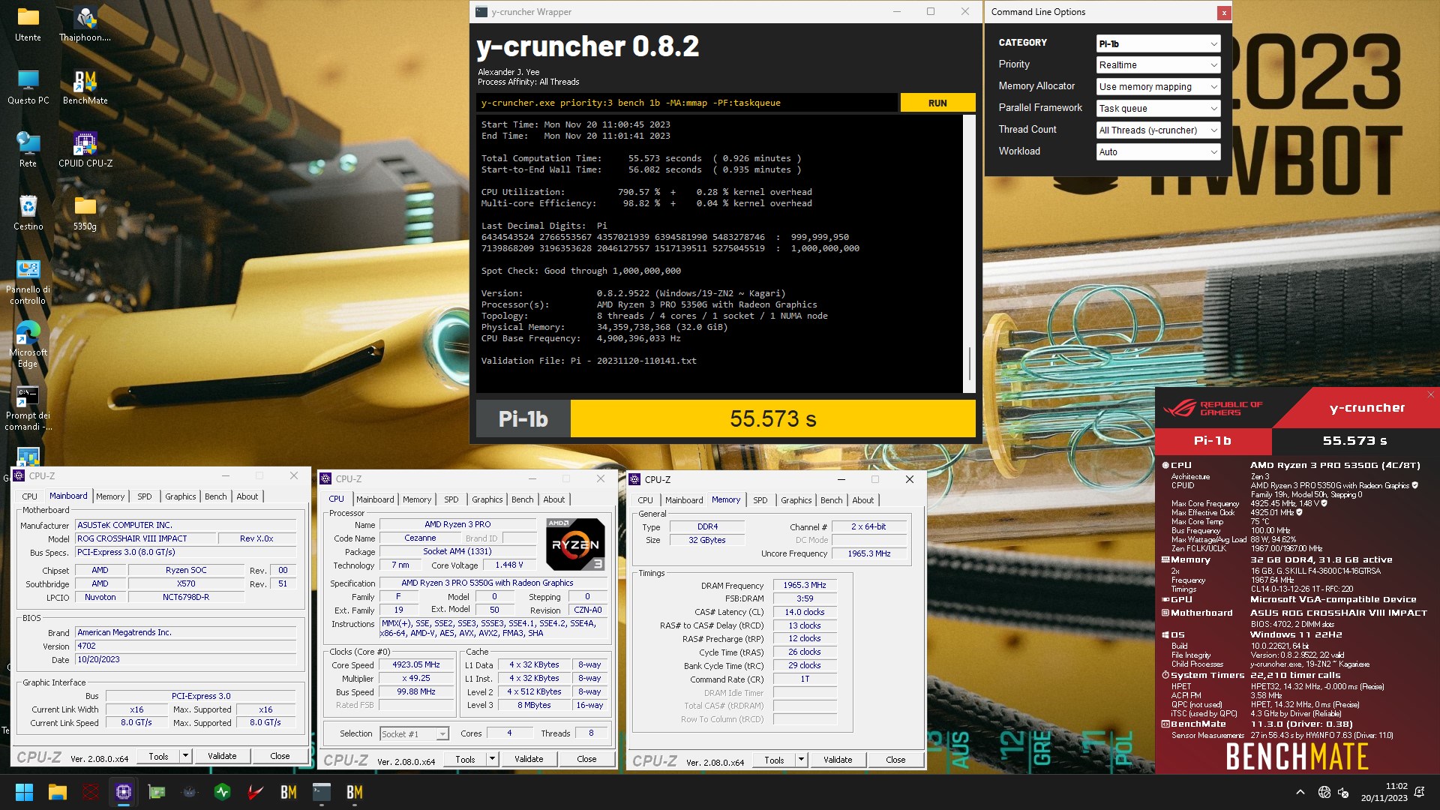The image size is (1440, 810).
Task: Switch to the SPD tab in the CPU-Z Mainboard window
Action: click(144, 496)
